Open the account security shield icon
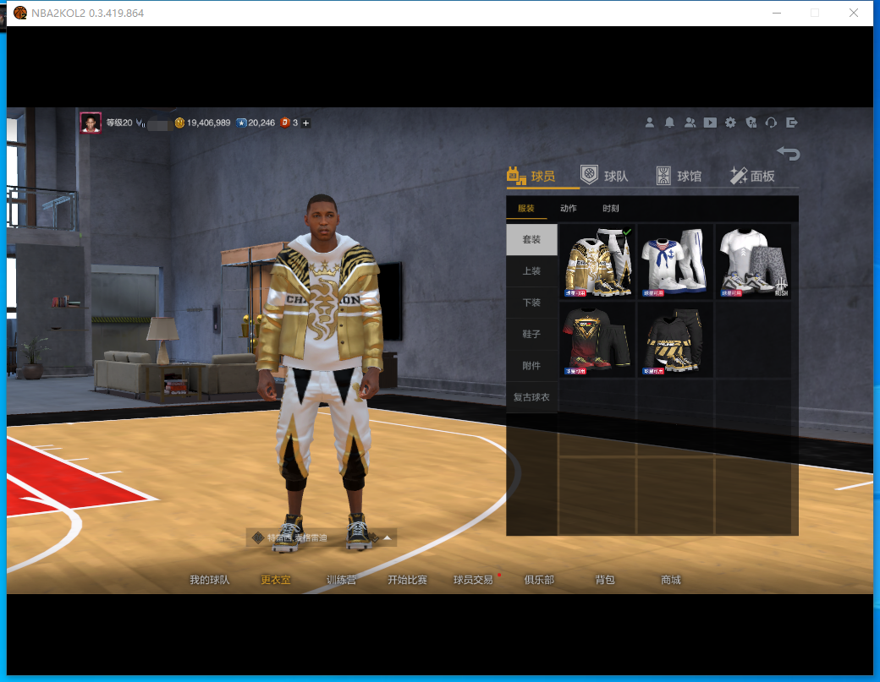 tap(751, 123)
